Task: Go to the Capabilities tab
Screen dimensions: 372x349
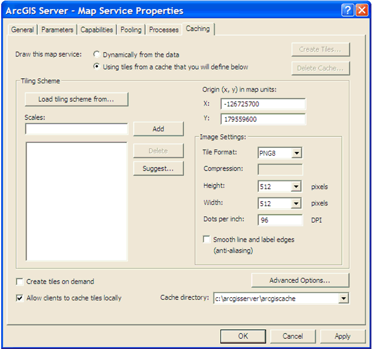Action: (97, 29)
